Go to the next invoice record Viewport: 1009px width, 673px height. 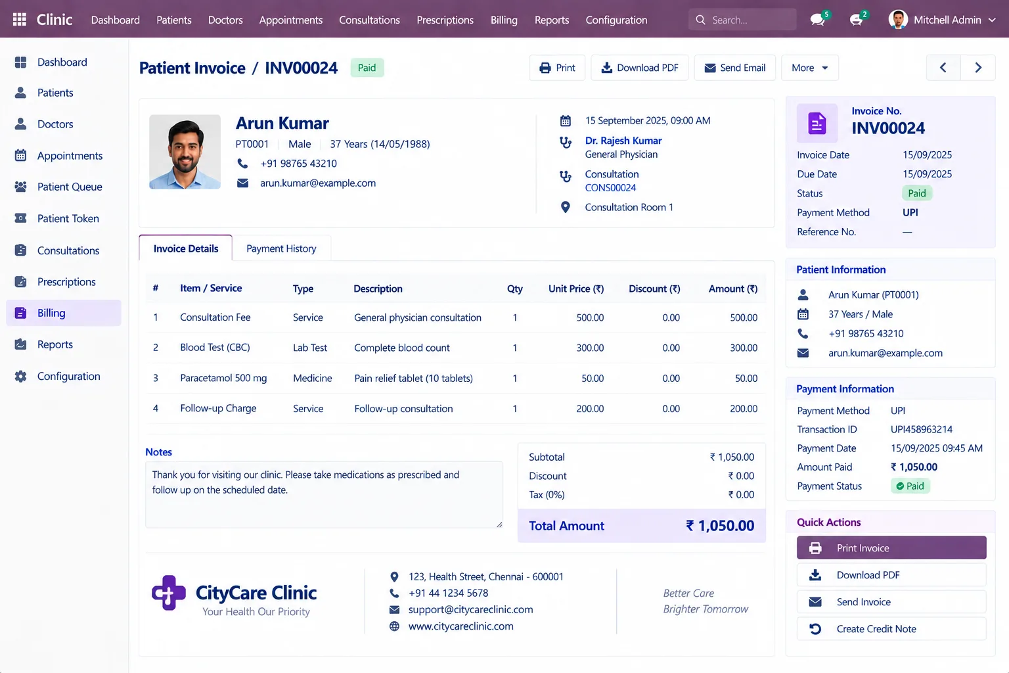pos(978,68)
